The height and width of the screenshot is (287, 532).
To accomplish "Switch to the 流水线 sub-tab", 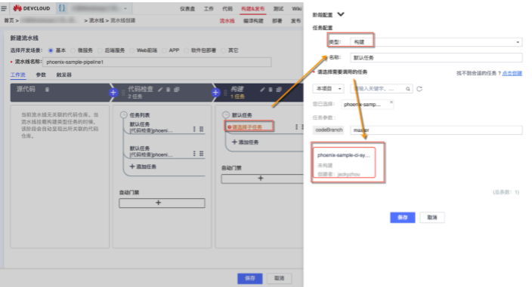I will 227,21.
